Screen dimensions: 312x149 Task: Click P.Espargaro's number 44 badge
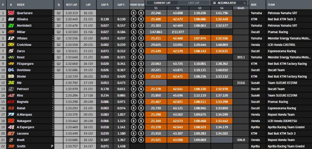pyautogui.click(x=11, y=64)
